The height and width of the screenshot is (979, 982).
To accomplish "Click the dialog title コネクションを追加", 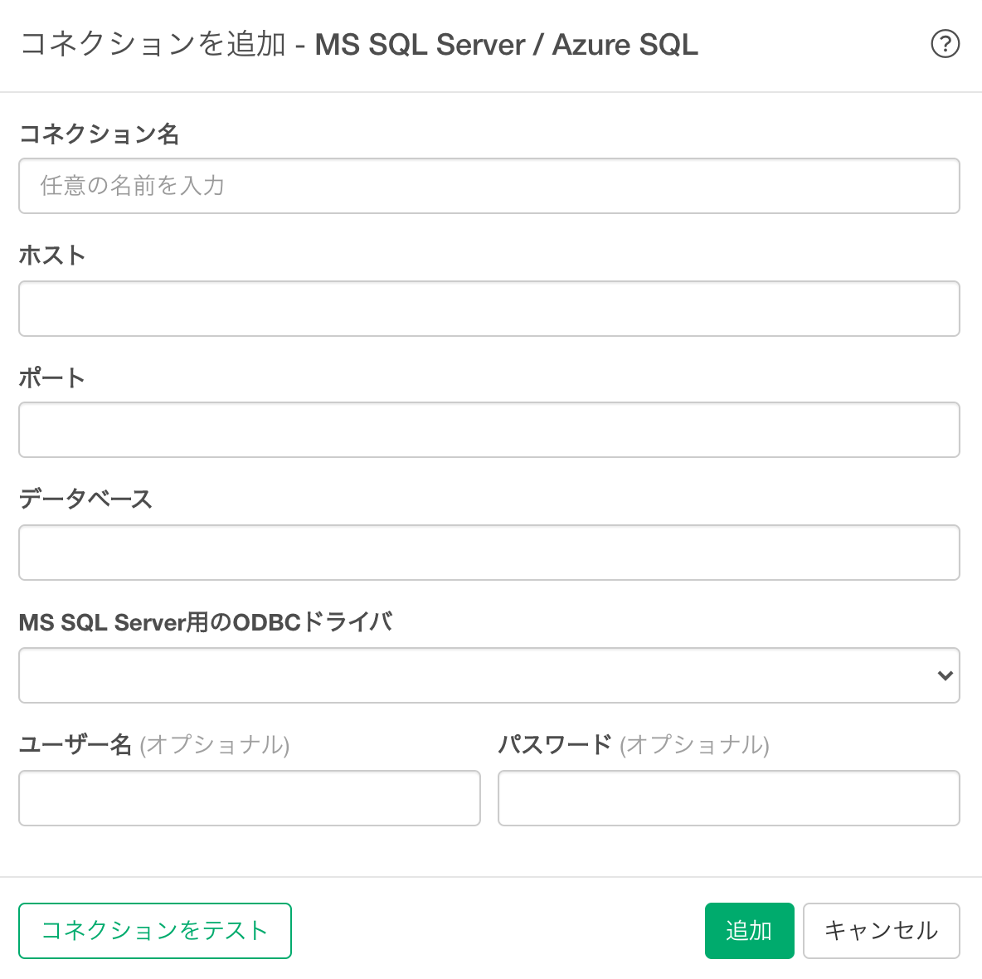I will coord(153,45).
